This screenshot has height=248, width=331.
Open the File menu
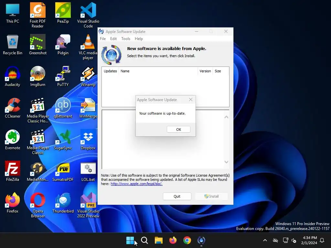(x=103, y=39)
